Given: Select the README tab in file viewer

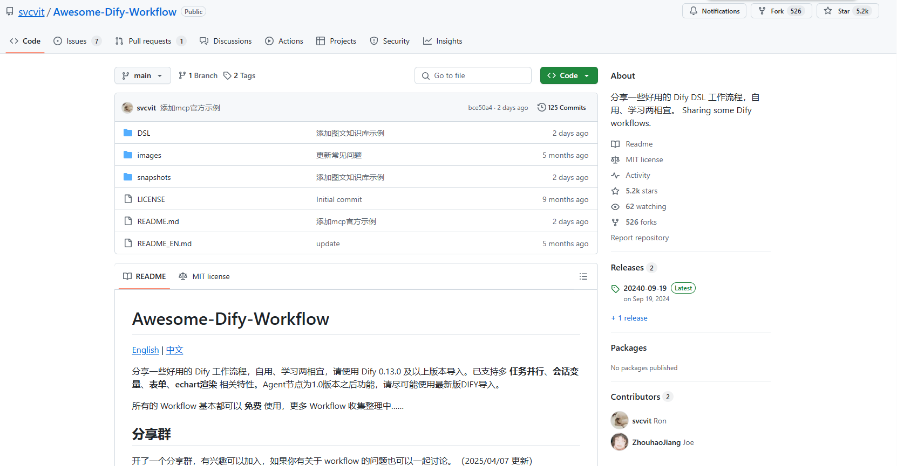Looking at the screenshot, I should tap(144, 276).
